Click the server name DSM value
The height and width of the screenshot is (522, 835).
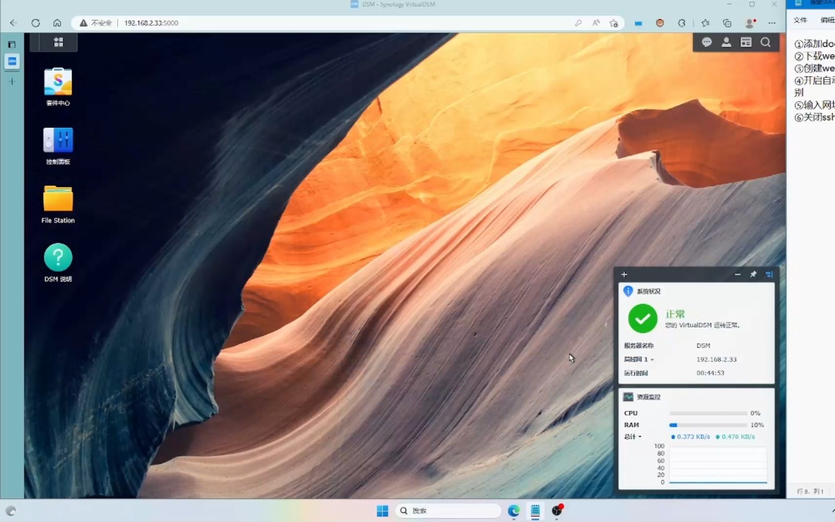pos(703,345)
